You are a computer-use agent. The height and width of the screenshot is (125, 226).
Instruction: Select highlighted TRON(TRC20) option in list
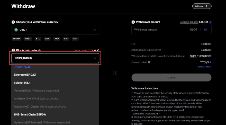click(23, 67)
